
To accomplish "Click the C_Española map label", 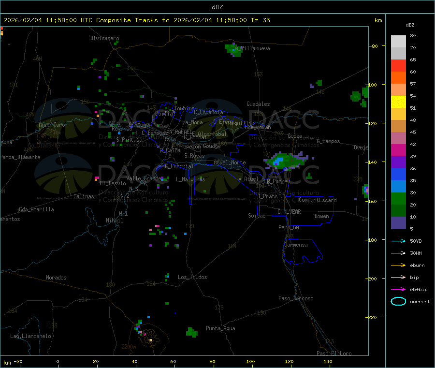I will click(209, 112).
